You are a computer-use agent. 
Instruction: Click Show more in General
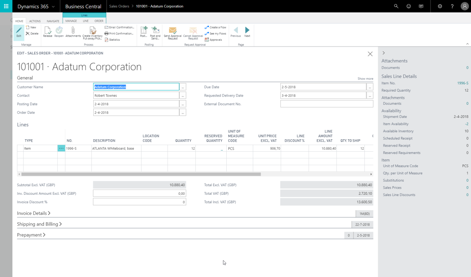click(x=365, y=79)
